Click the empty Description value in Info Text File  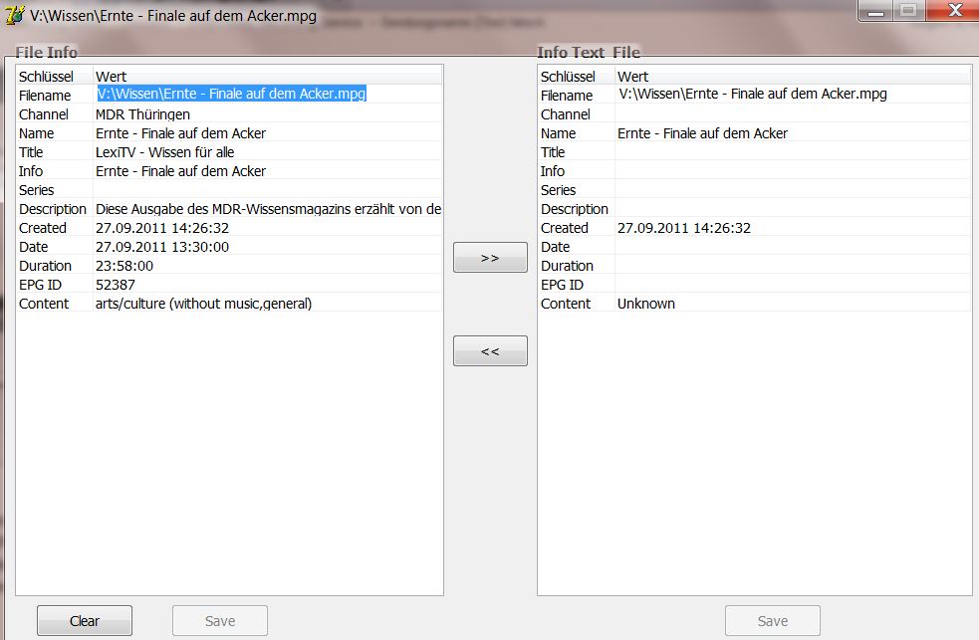click(x=793, y=209)
